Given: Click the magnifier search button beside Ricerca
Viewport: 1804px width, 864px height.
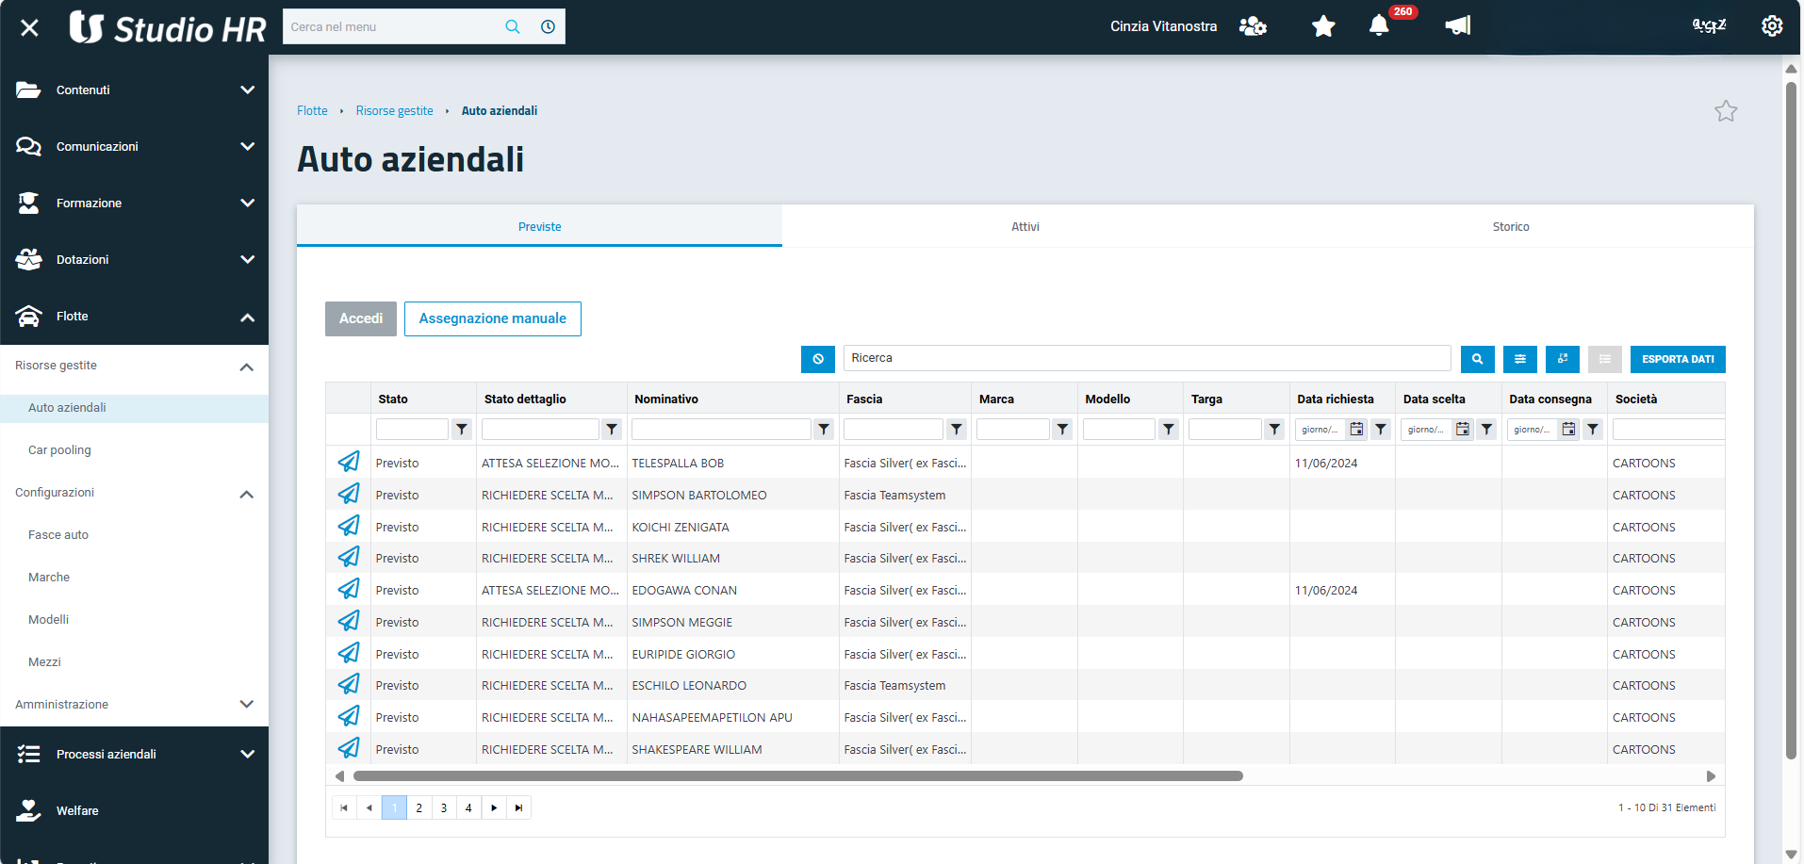Looking at the screenshot, I should coord(1477,359).
